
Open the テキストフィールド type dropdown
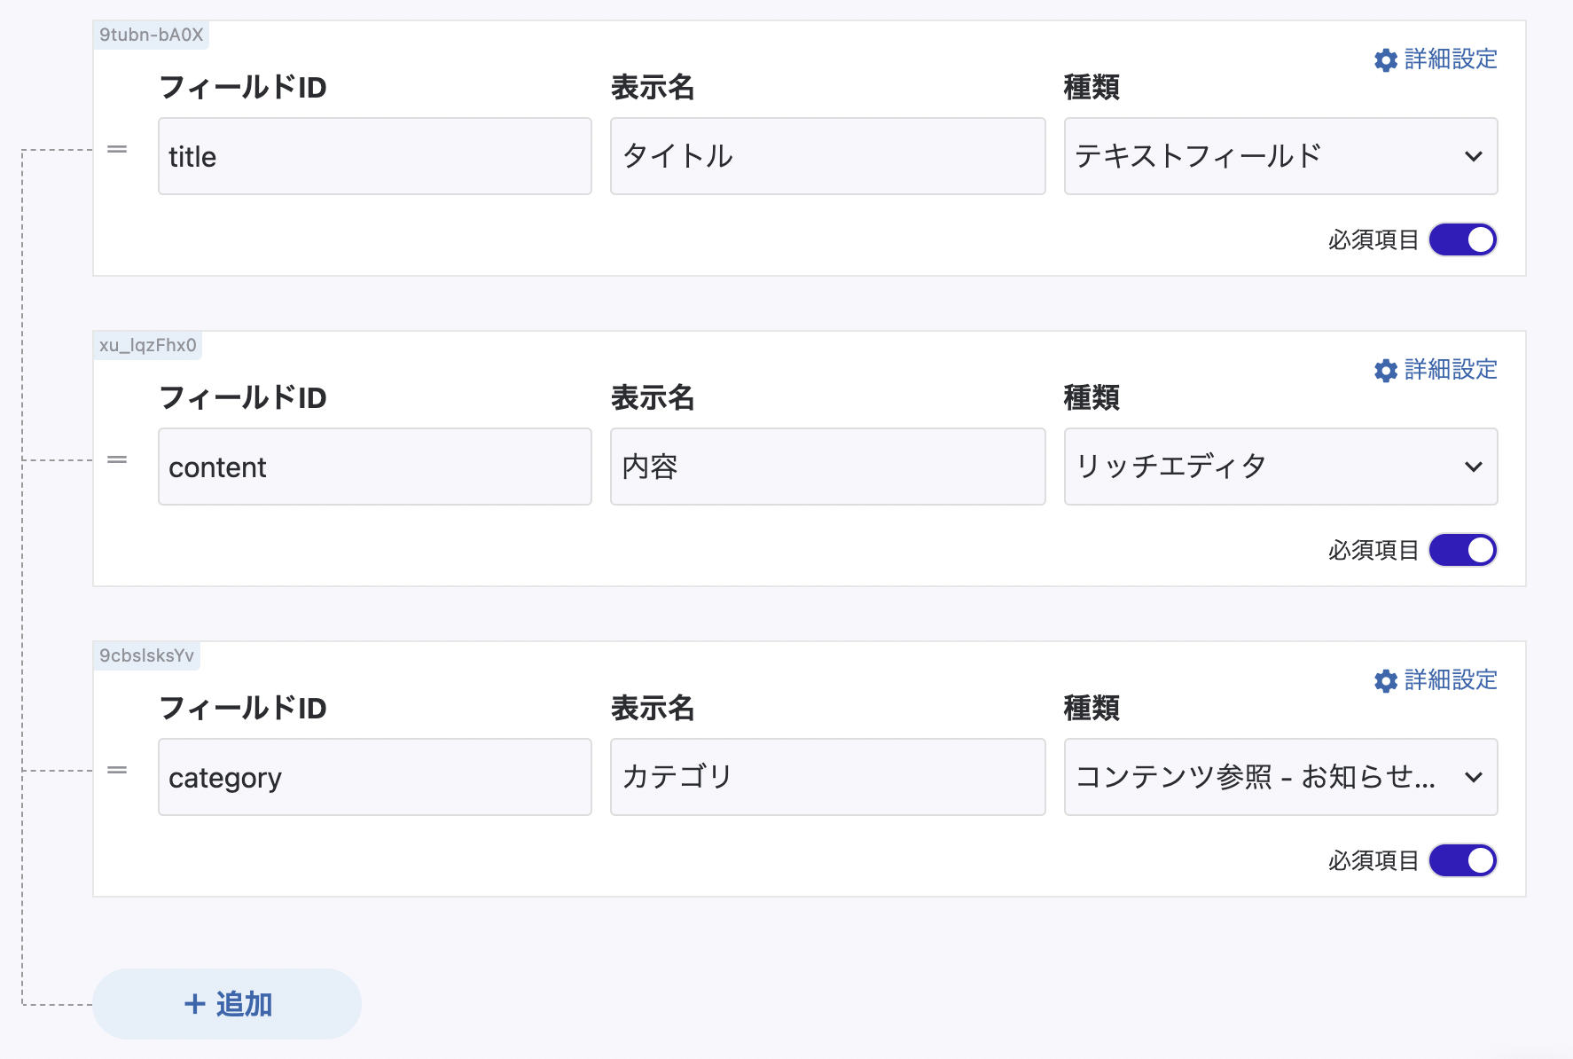tap(1280, 156)
